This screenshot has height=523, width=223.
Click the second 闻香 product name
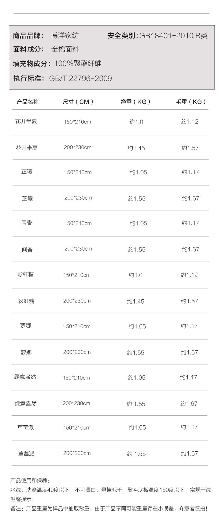(27, 249)
